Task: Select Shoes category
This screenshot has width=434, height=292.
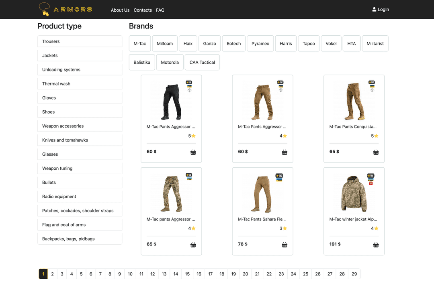Action: pyautogui.click(x=80, y=112)
